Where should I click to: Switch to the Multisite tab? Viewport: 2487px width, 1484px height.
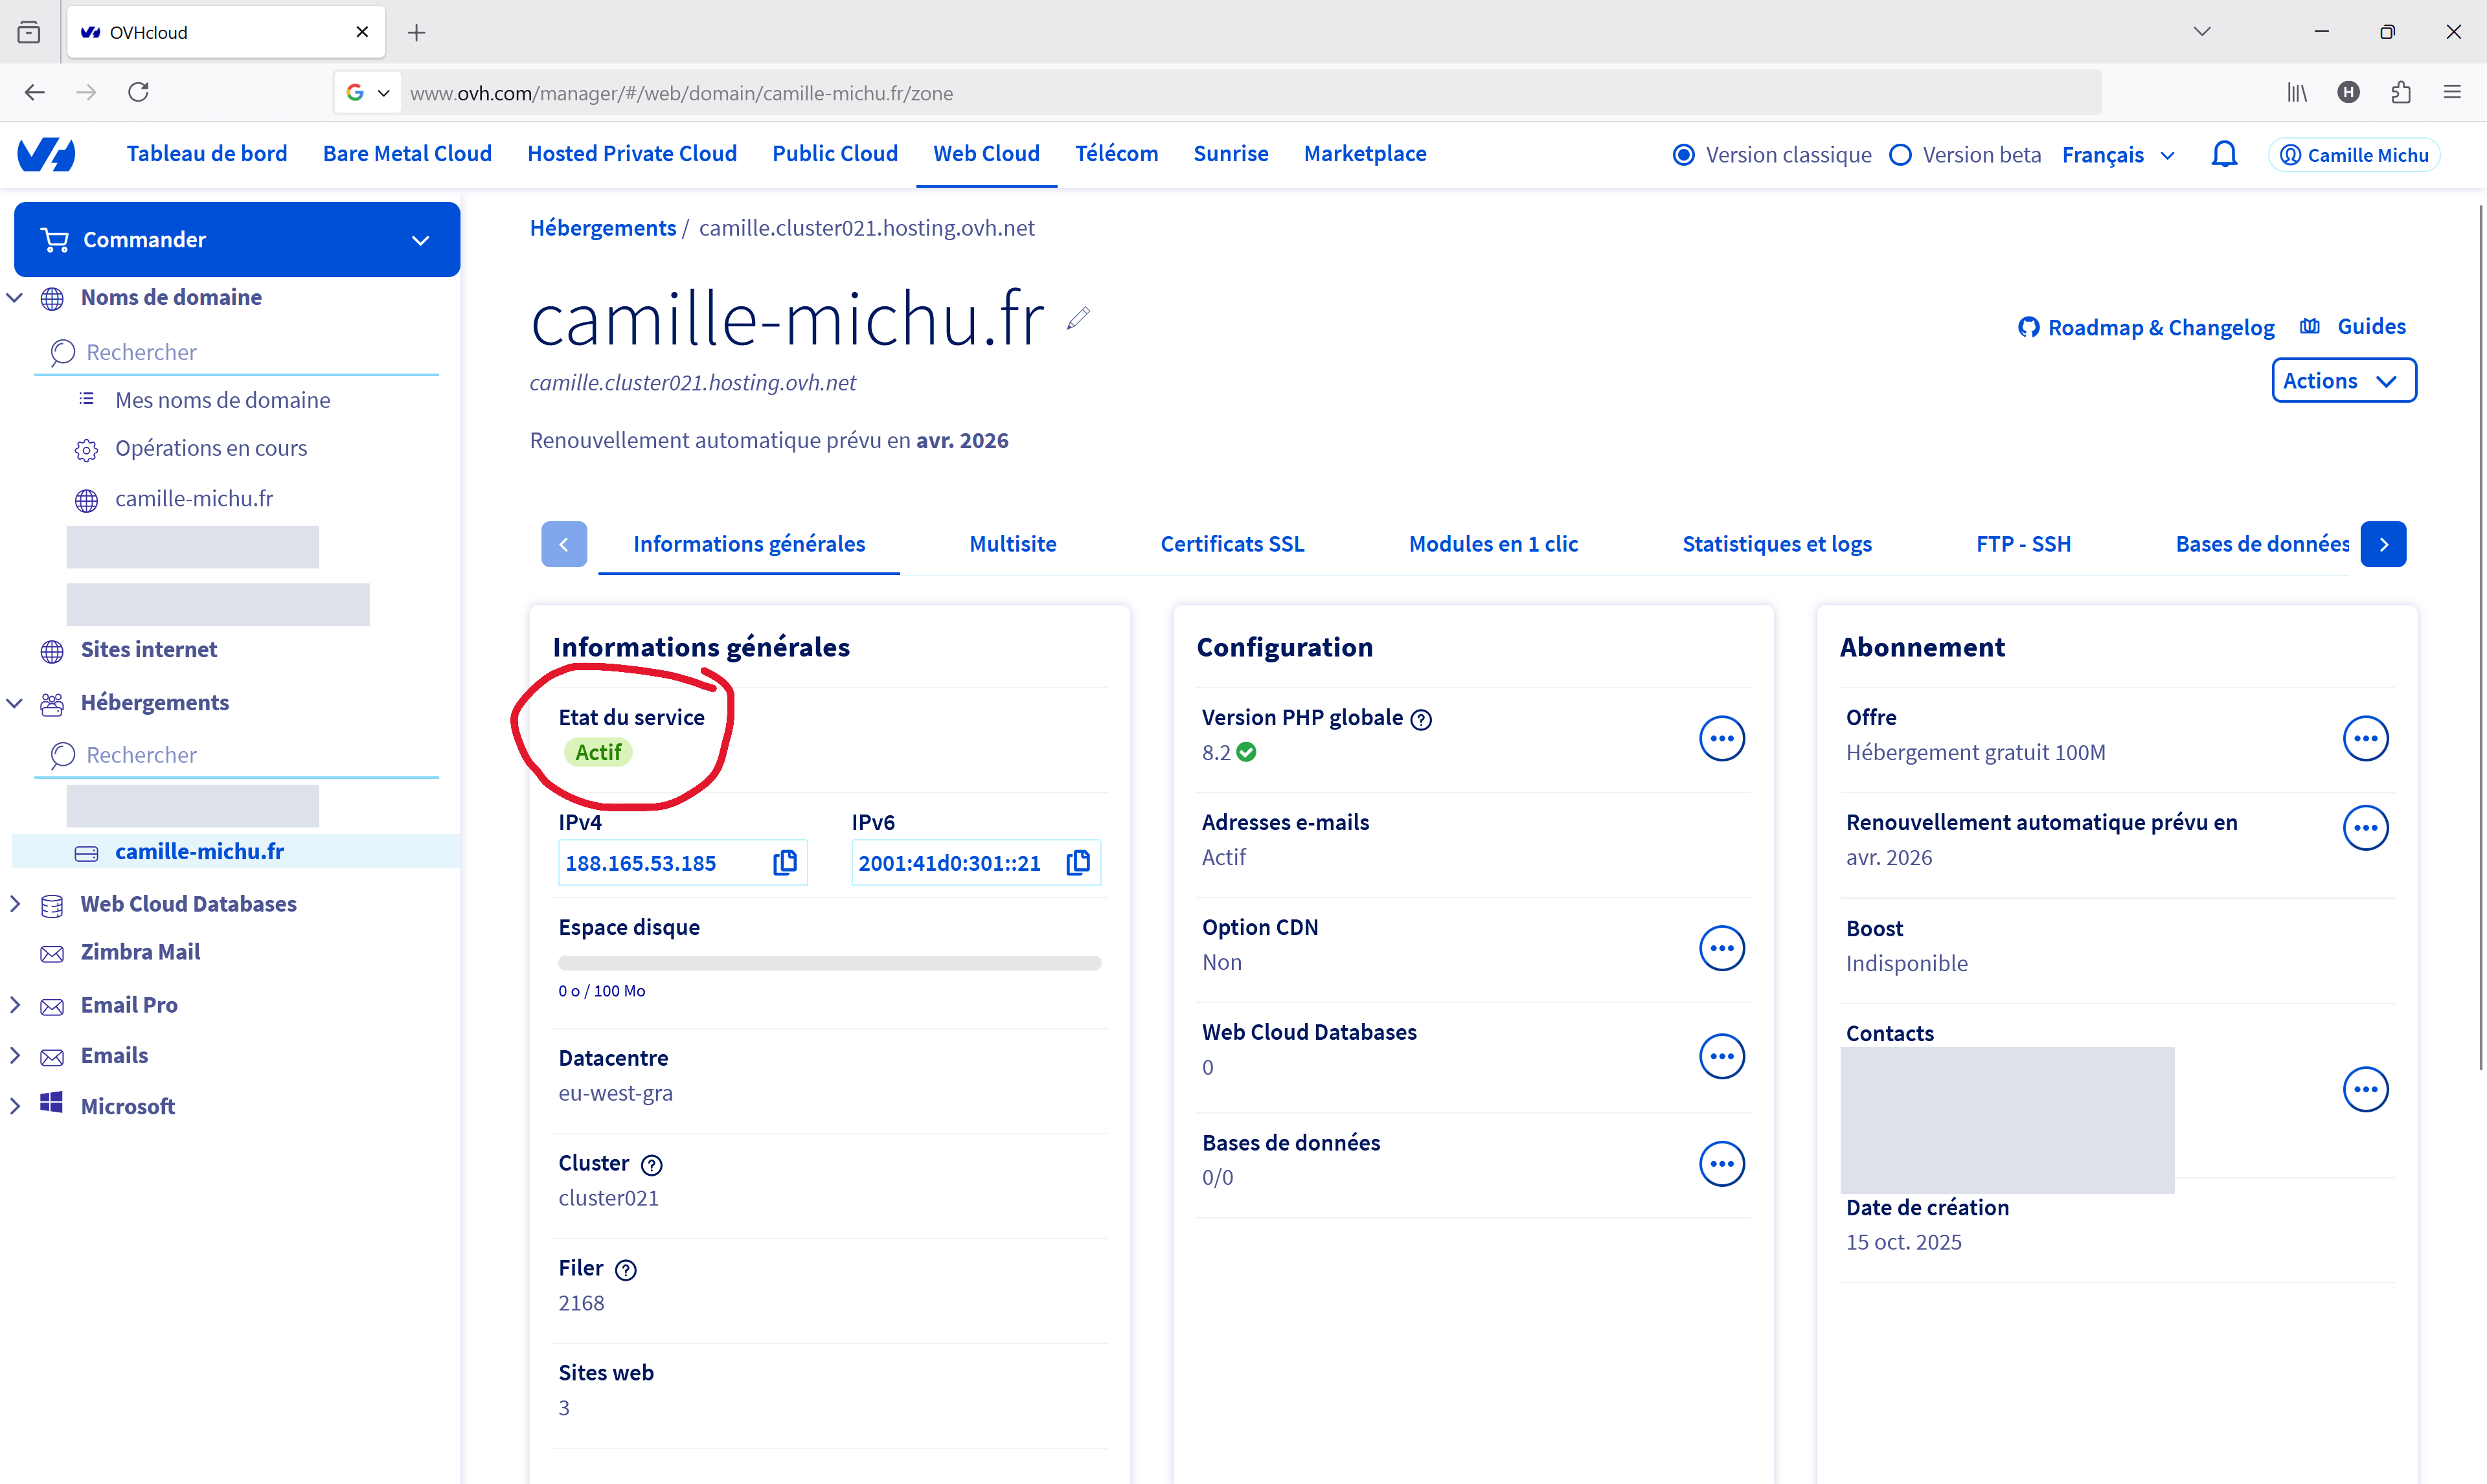[1012, 544]
